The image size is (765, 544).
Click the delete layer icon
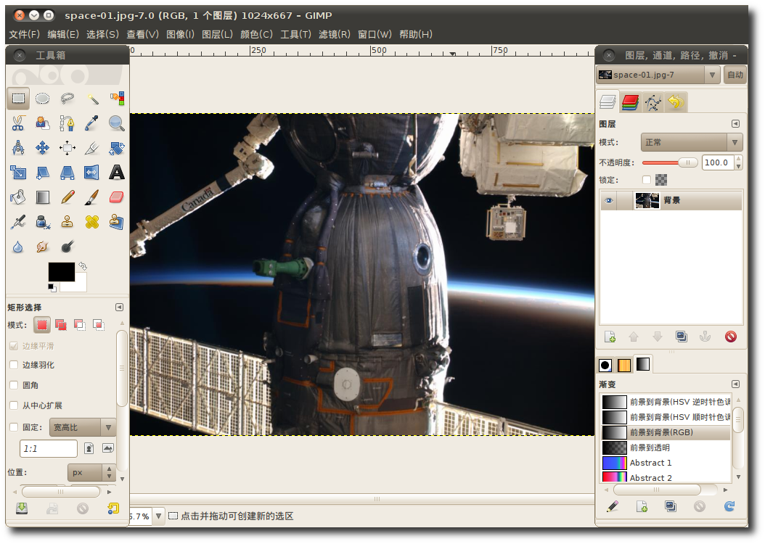coord(730,337)
